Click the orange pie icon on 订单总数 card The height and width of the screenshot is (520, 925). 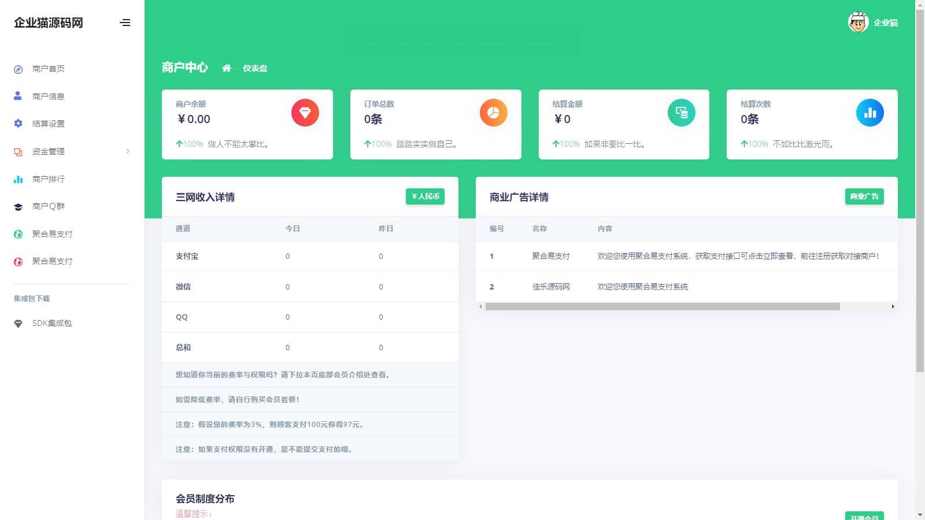(494, 113)
